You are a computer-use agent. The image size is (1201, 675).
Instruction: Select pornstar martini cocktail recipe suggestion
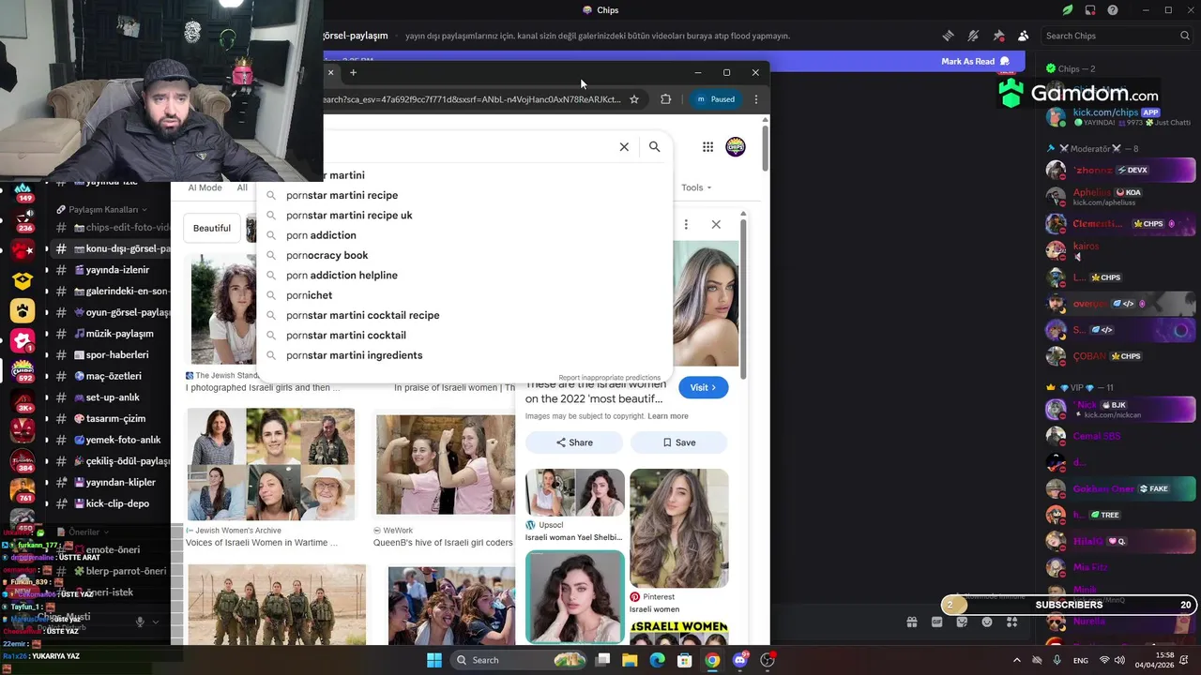[x=464, y=315]
